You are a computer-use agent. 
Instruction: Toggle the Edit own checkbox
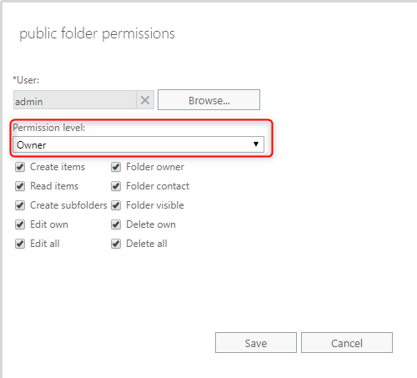[20, 224]
